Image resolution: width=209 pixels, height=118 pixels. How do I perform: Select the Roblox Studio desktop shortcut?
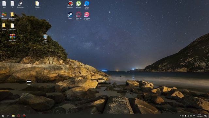87,5
